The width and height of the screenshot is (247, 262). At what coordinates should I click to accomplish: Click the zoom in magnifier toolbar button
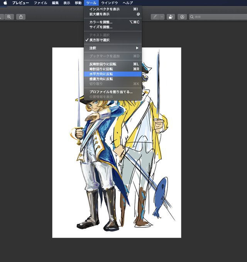(9, 17)
